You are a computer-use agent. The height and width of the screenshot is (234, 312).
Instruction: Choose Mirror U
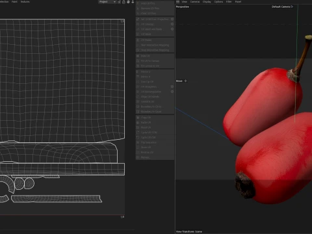pyautogui.click(x=155, y=71)
